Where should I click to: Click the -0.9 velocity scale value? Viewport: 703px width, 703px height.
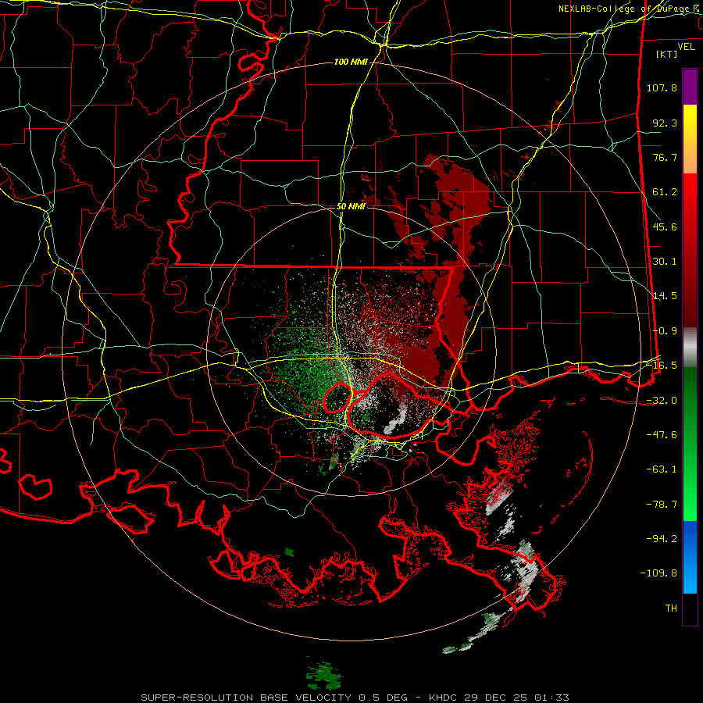point(665,331)
